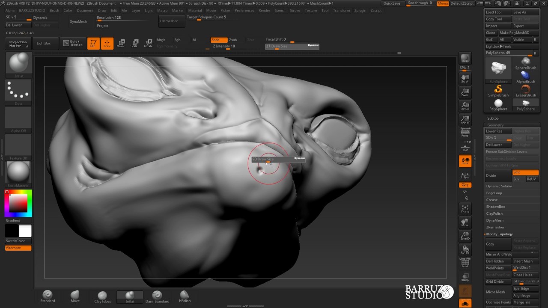Open Quick Sketch mode
This screenshot has height=308, width=548.
(x=73, y=43)
